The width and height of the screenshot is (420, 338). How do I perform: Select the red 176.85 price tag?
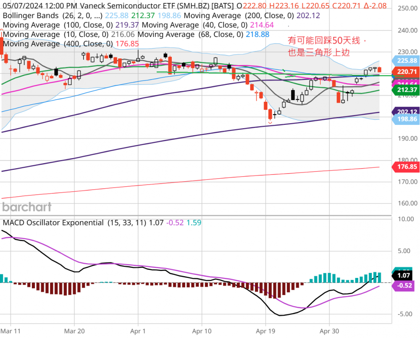click(405, 167)
